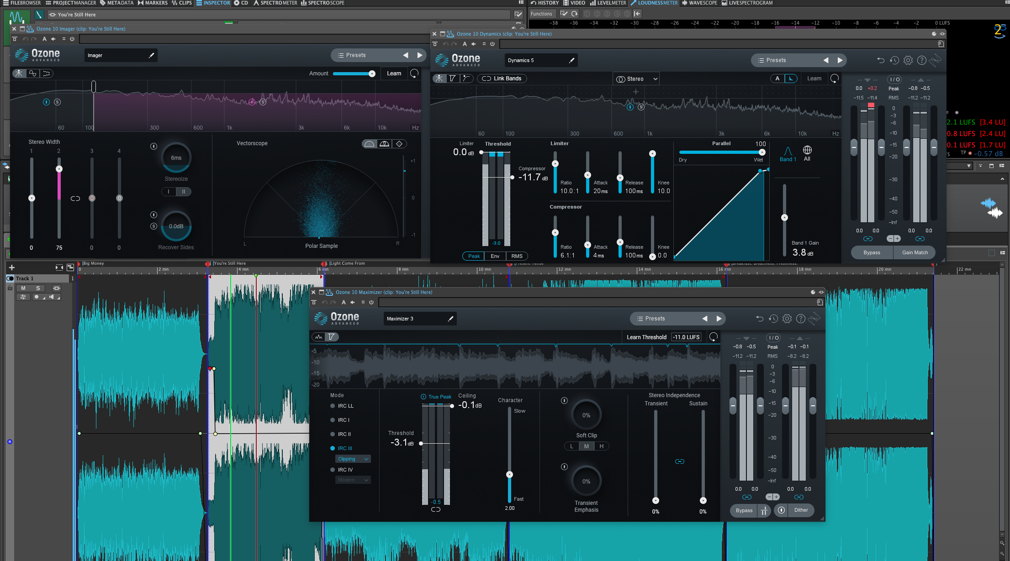The height and width of the screenshot is (561, 1010).
Task: Select Peak detection mode in Dynamics
Action: tap(474, 256)
